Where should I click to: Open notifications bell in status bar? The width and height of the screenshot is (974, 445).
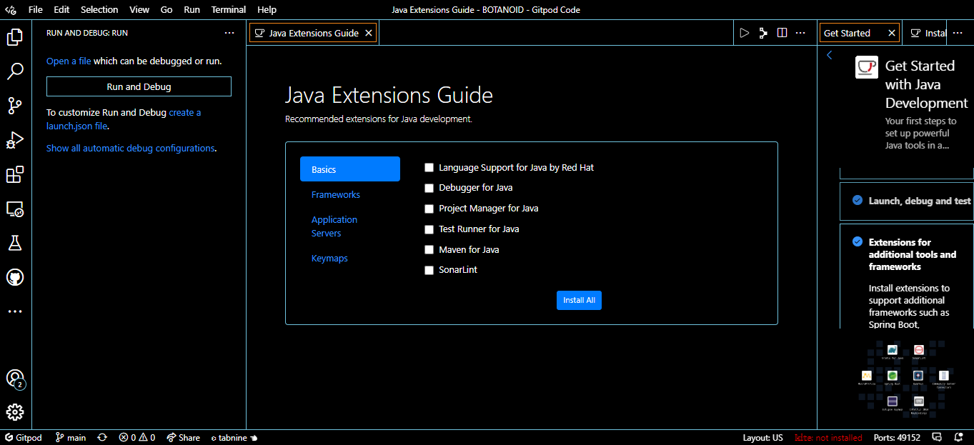click(958, 437)
